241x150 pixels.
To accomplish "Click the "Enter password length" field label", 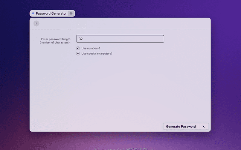I will tap(55, 39).
